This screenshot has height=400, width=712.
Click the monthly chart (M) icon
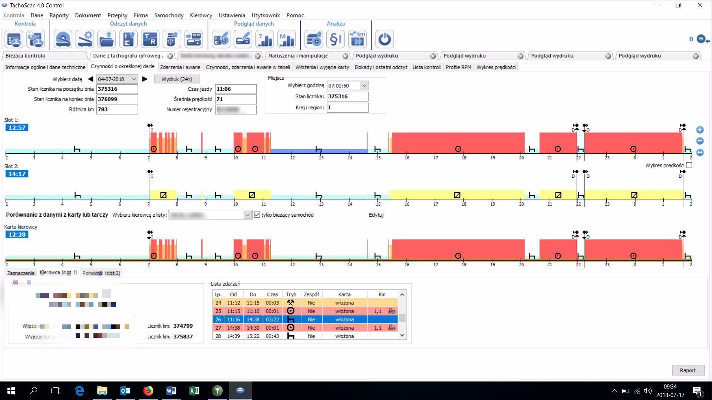coord(287,39)
